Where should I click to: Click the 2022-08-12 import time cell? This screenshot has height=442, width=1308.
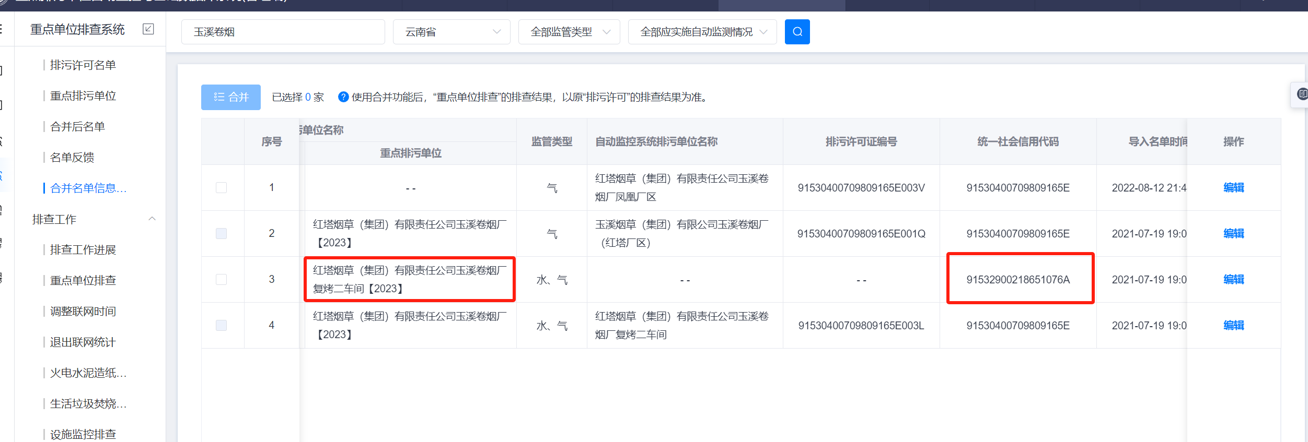pyautogui.click(x=1149, y=188)
